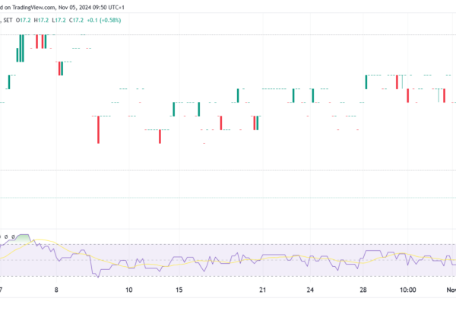Select the date label 10 on time axis

(129, 290)
